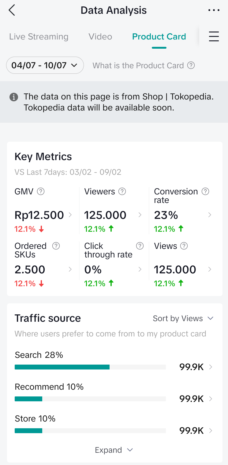This screenshot has width=228, height=465.
Task: Switch to the Video tab
Action: [x=100, y=37]
